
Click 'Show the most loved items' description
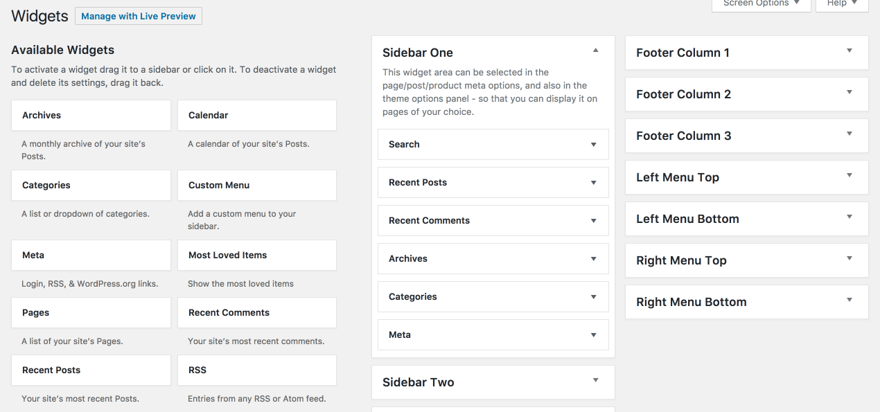tap(240, 284)
